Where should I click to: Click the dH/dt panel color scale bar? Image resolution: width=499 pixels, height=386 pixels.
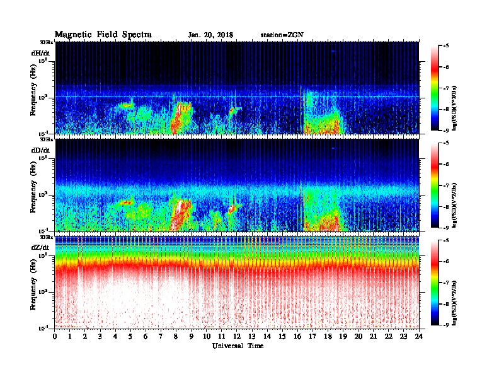(x=435, y=88)
